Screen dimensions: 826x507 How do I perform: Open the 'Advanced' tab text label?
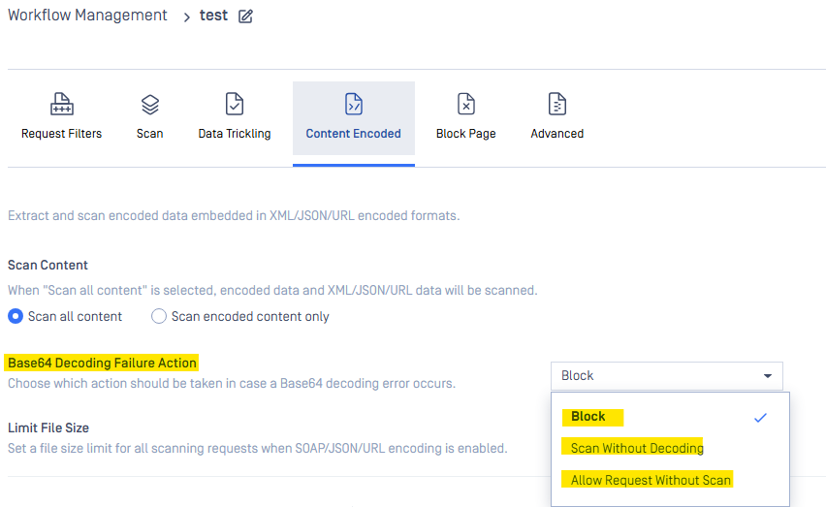(556, 134)
